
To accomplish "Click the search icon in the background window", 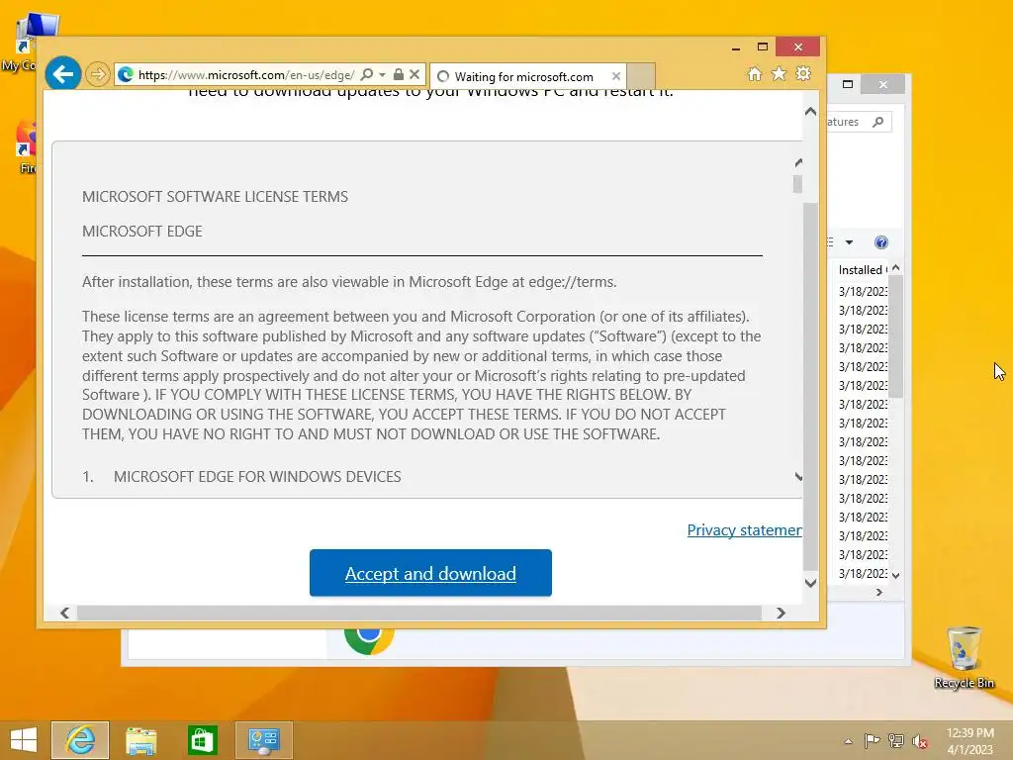I will [x=877, y=122].
